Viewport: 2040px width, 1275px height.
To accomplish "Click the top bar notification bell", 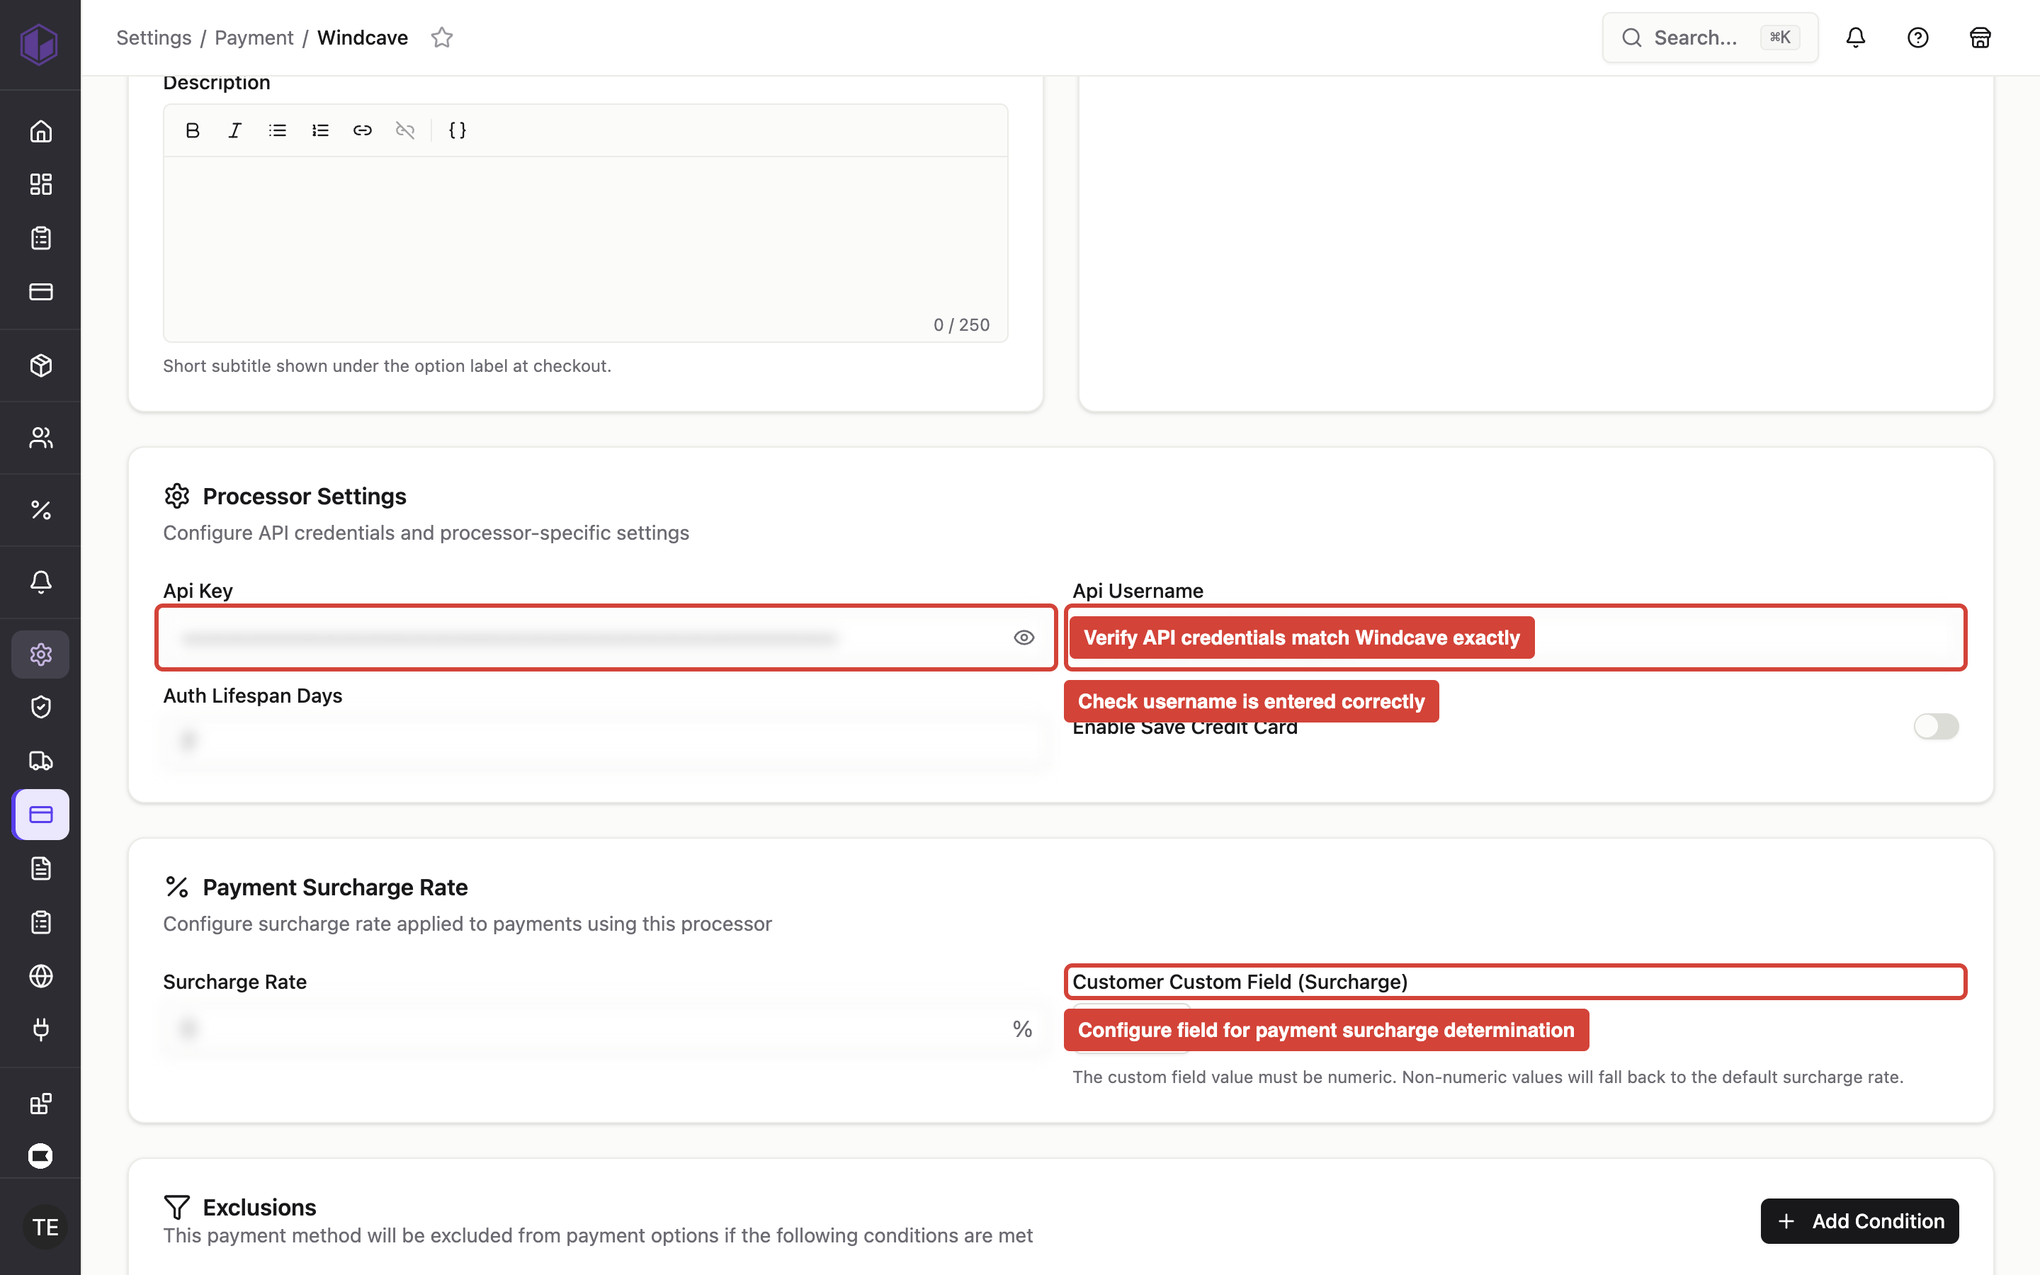I will coord(1855,37).
